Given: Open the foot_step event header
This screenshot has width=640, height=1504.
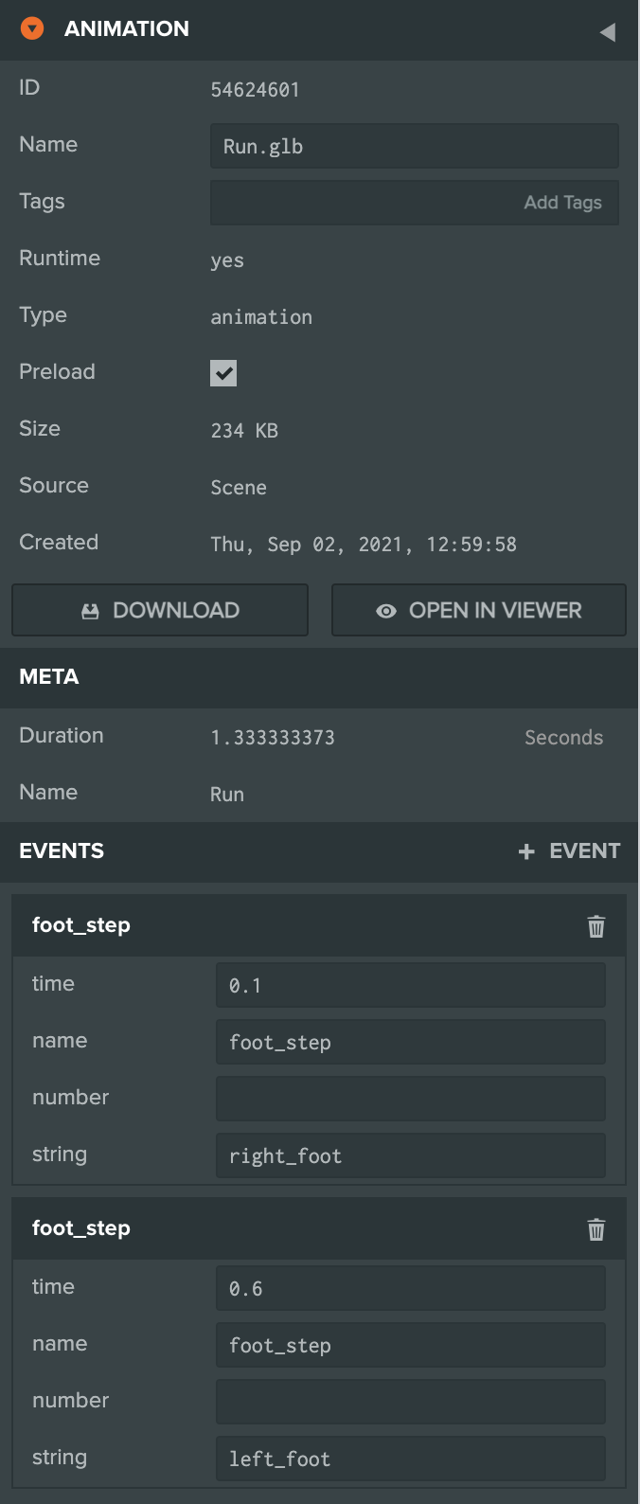Looking at the screenshot, I should pyautogui.click(x=81, y=925).
